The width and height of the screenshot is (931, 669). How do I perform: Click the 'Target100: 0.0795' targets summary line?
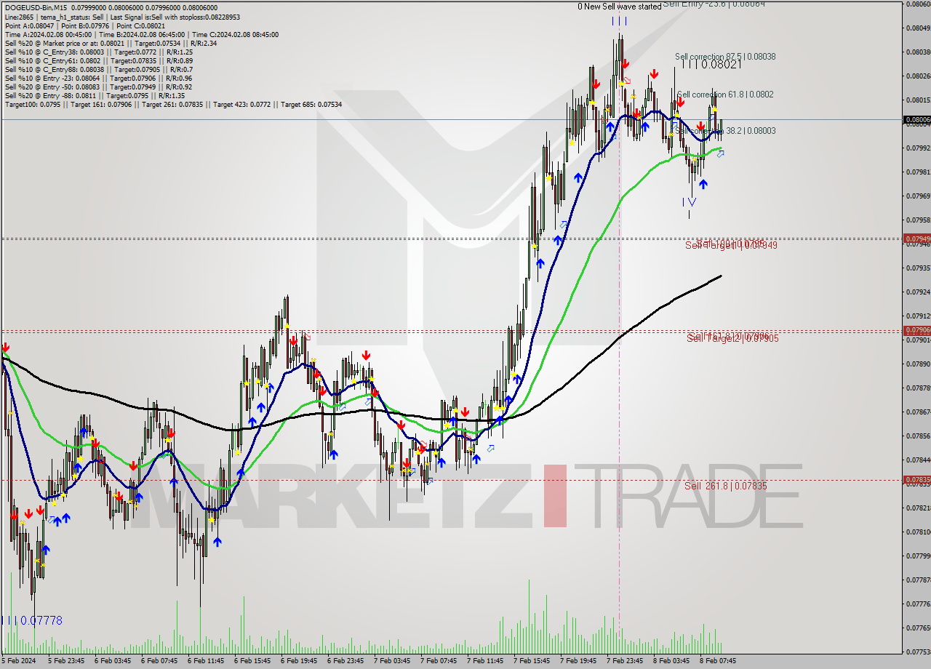(173, 104)
